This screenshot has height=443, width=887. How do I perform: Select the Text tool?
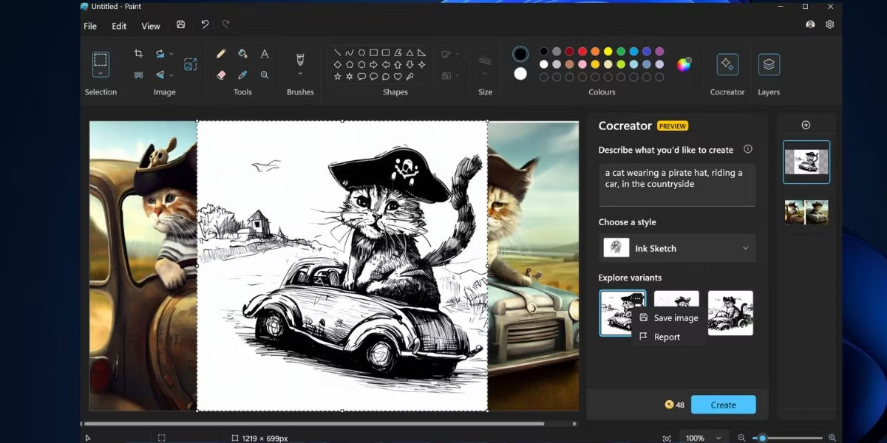pyautogui.click(x=265, y=53)
